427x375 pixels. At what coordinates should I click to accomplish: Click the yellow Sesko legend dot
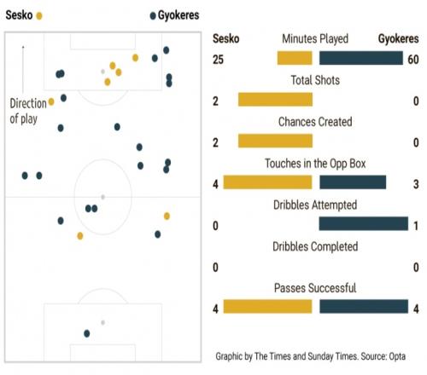click(x=39, y=16)
